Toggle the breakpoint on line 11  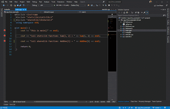point(5,41)
